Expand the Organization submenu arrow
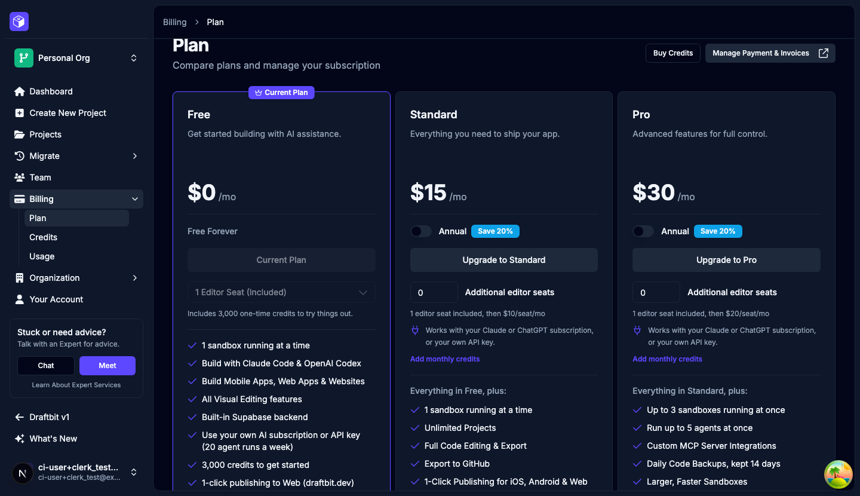 tap(135, 278)
